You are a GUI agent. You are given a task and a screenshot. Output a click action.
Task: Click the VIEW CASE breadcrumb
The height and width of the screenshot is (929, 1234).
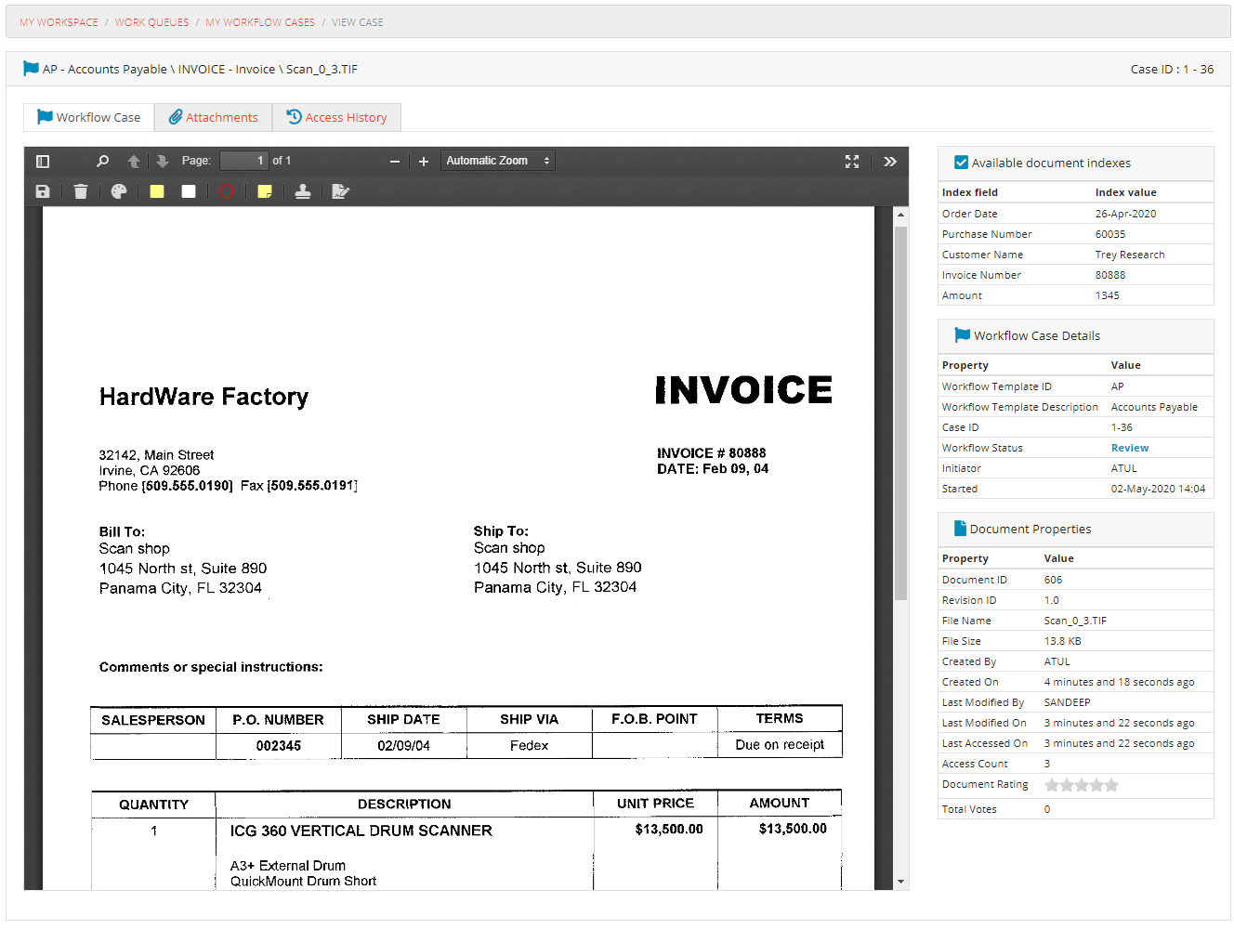point(358,22)
